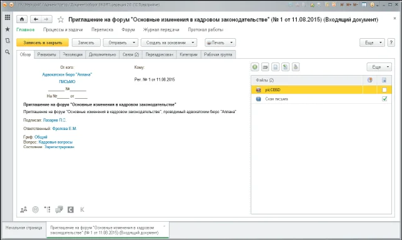Go to home page button

[22, 19]
